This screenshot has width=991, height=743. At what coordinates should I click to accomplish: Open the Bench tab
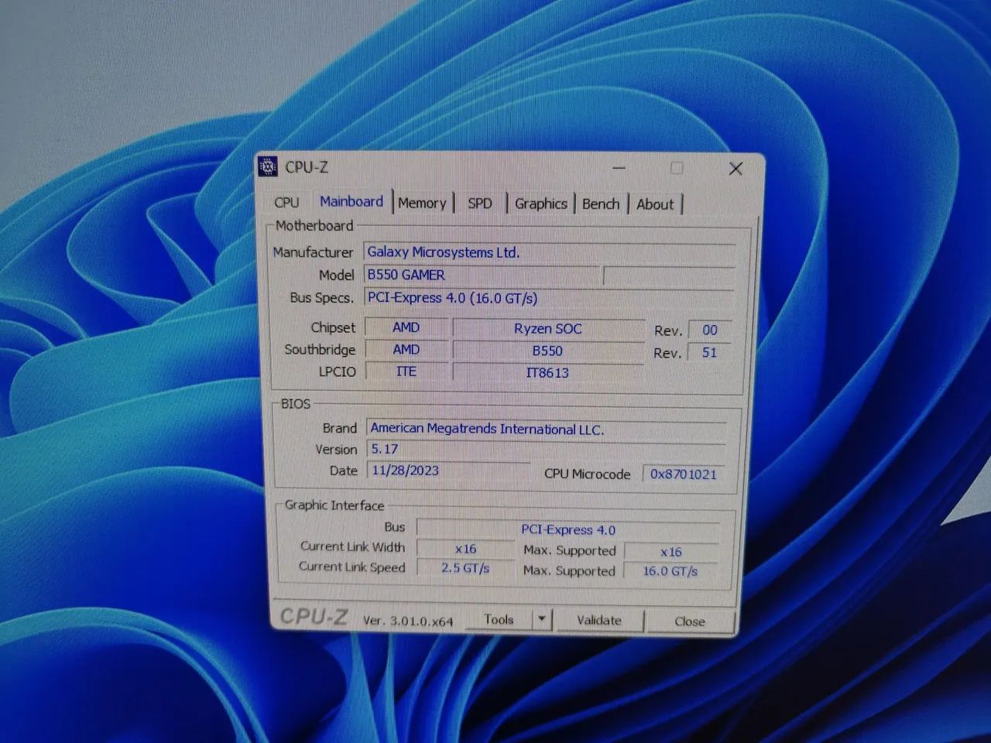coord(601,204)
